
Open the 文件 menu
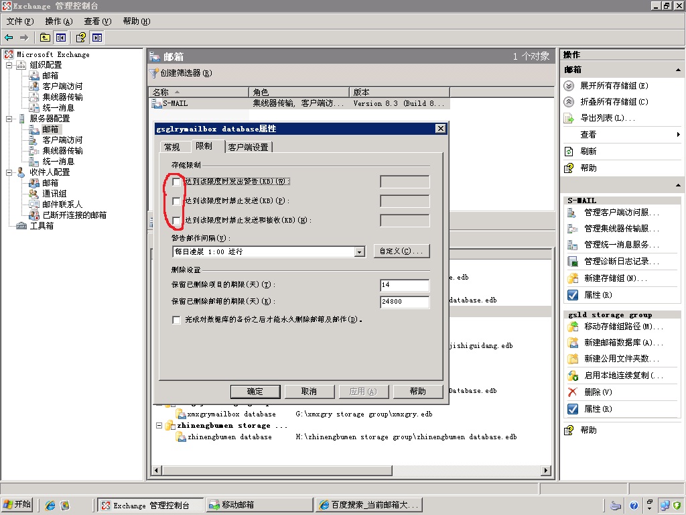pyautogui.click(x=20, y=21)
